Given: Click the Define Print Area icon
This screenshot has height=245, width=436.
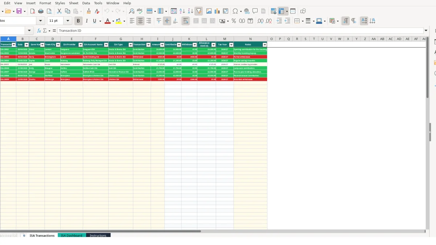Looking at the screenshot, I should click(x=274, y=11).
